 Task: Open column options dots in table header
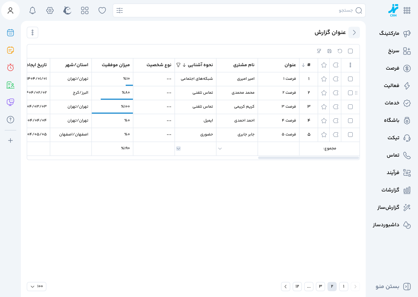tap(350, 65)
